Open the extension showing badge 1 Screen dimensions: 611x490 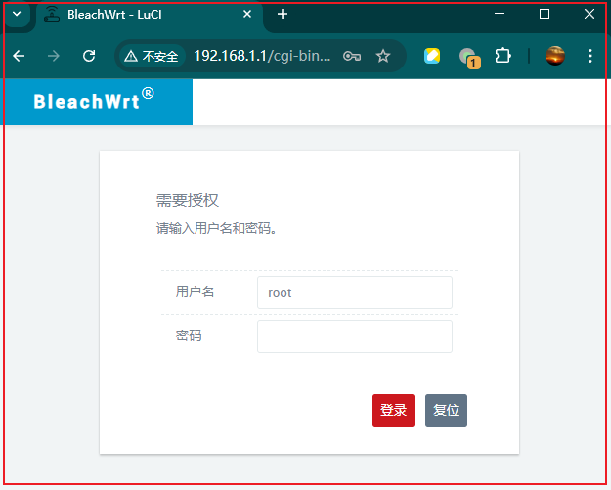[x=469, y=58]
